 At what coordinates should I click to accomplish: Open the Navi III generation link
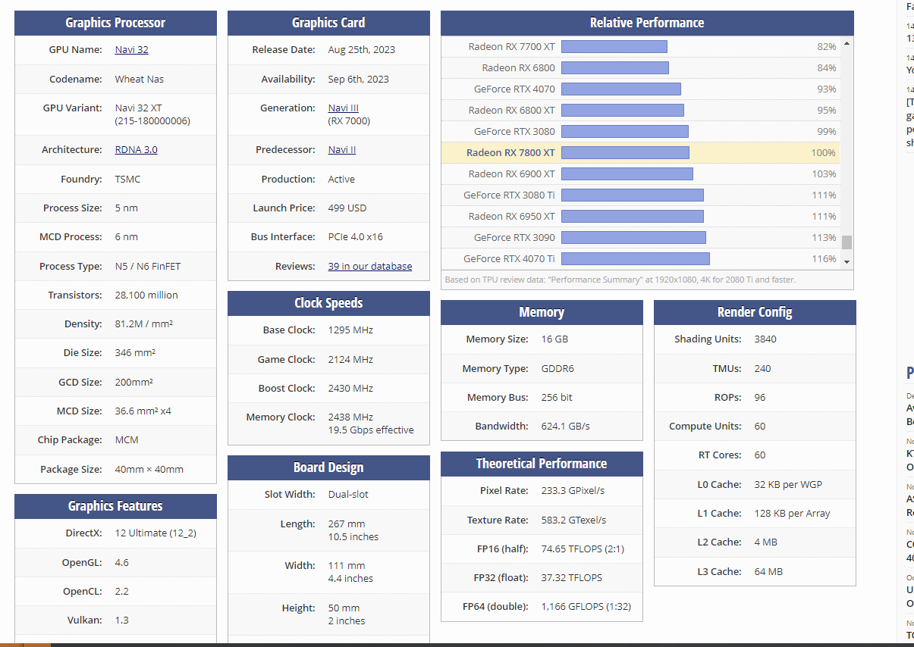tap(343, 108)
